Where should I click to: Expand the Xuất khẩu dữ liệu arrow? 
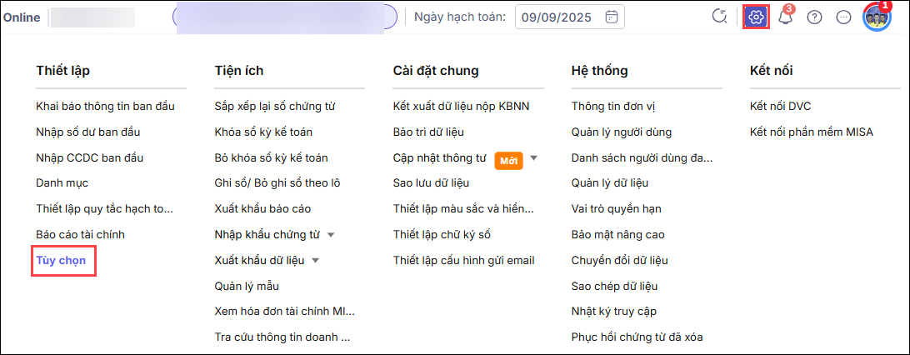(x=315, y=261)
